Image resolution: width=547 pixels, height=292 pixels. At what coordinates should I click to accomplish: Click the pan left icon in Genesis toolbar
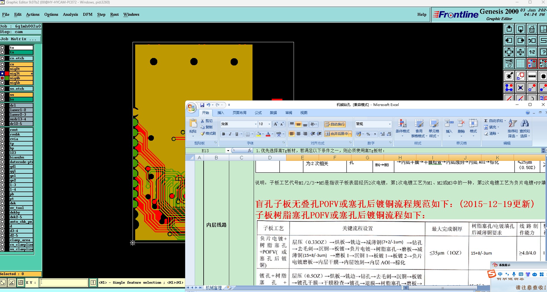pos(509,40)
